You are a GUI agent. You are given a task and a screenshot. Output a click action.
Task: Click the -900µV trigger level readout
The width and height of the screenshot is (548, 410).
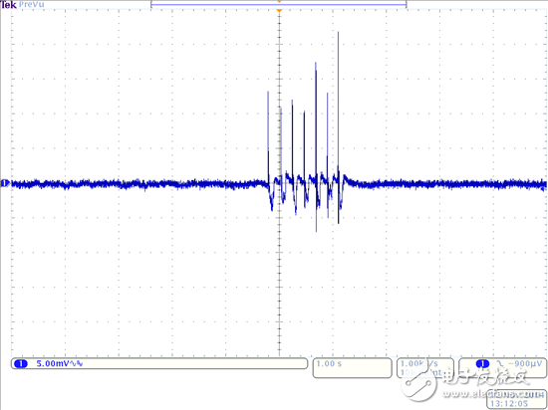pyautogui.click(x=525, y=364)
